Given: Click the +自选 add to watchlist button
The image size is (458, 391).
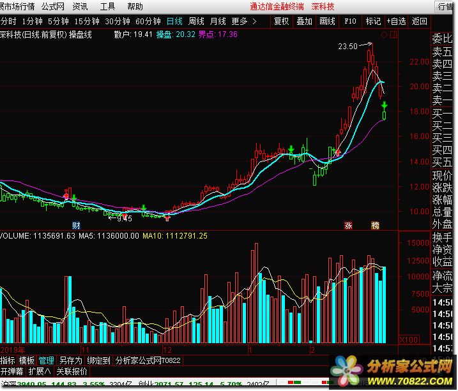Looking at the screenshot, I should pos(396,21).
